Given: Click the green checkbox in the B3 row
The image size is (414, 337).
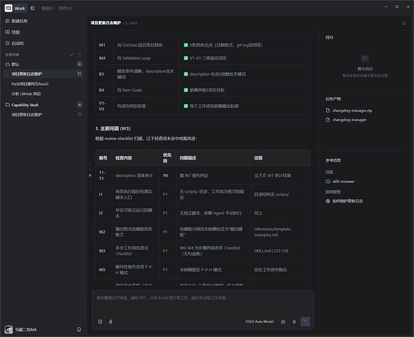Looking at the screenshot, I should 186,74.
